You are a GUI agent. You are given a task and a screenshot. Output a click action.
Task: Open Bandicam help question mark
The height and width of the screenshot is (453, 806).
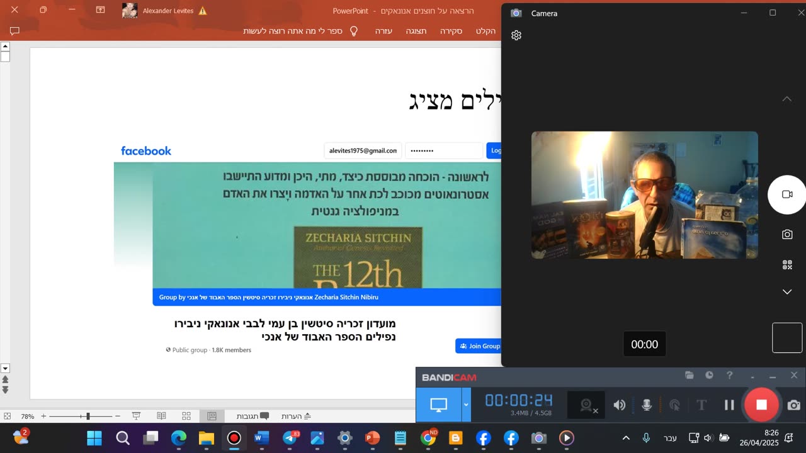coord(729,376)
